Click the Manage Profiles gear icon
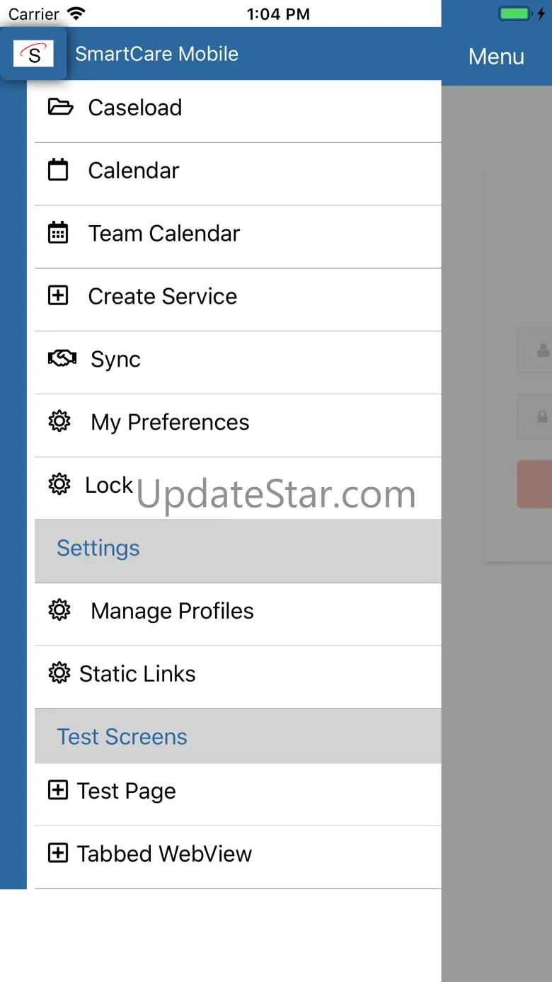The width and height of the screenshot is (552, 982). click(59, 610)
